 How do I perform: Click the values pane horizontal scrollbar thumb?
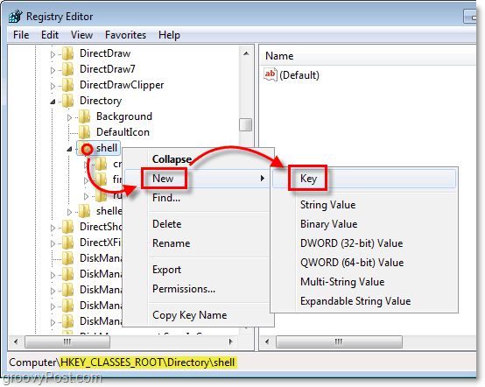click(x=339, y=341)
